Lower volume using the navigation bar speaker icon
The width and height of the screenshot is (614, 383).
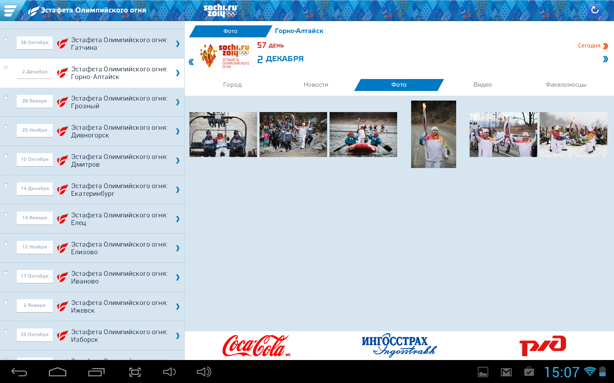[169, 372]
